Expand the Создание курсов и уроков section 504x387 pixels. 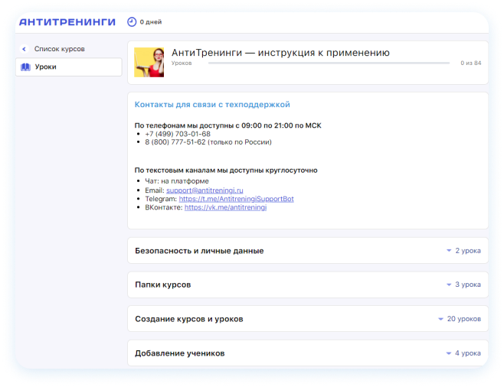pyautogui.click(x=308, y=319)
